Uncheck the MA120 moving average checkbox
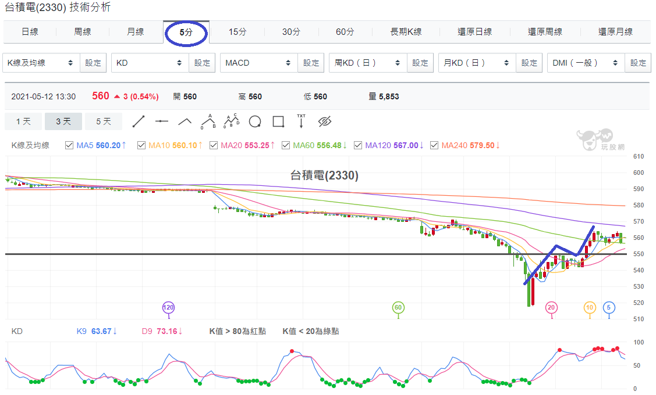656x395 pixels. [x=358, y=145]
